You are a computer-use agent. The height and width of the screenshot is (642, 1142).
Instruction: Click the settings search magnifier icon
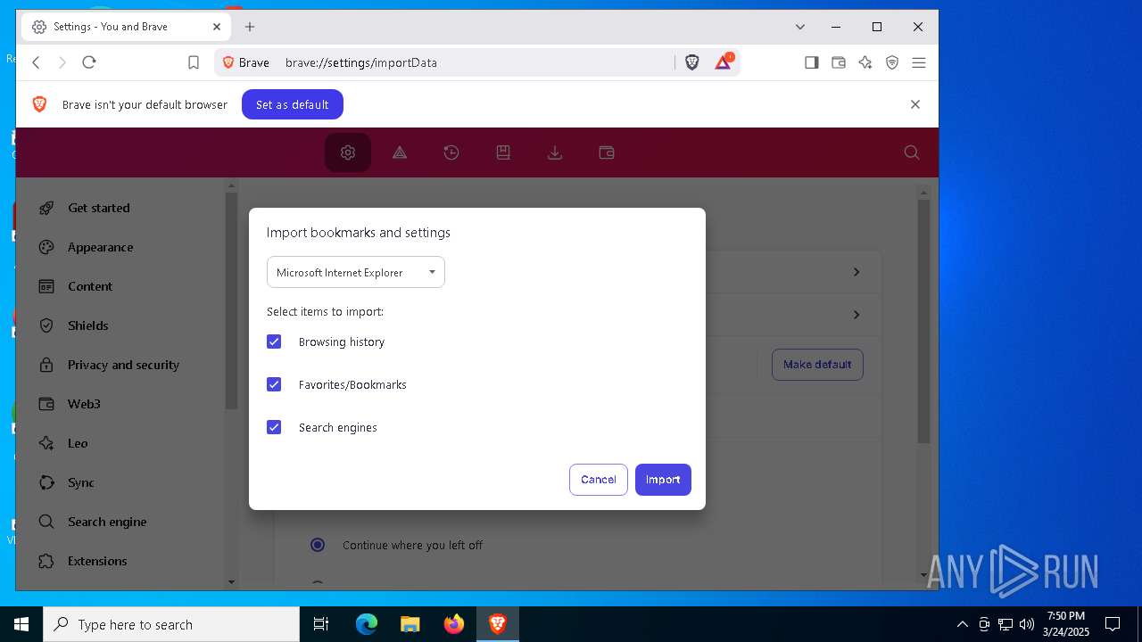point(912,152)
